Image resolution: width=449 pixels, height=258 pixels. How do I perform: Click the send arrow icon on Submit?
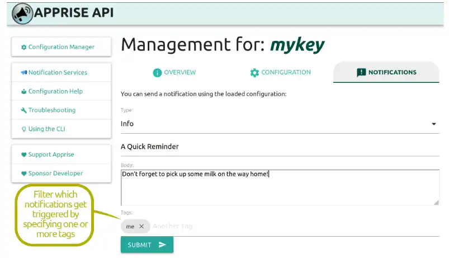[162, 245]
